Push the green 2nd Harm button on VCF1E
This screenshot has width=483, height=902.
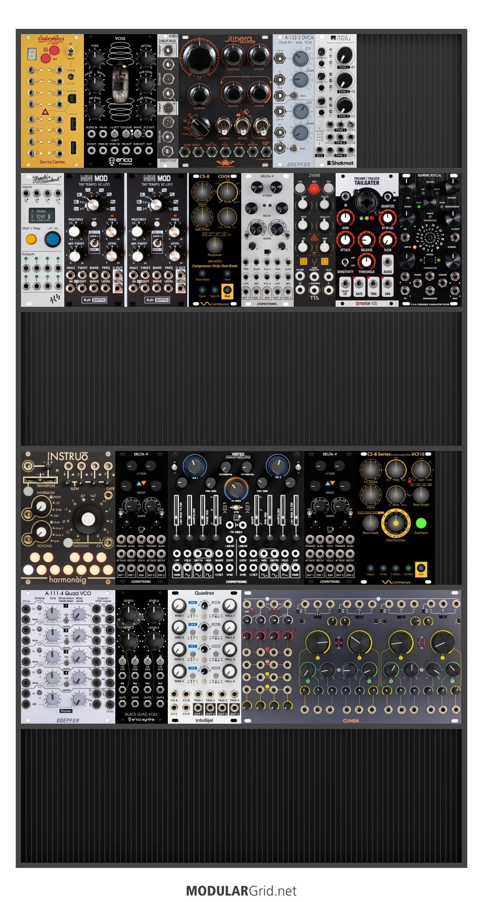coord(421,523)
